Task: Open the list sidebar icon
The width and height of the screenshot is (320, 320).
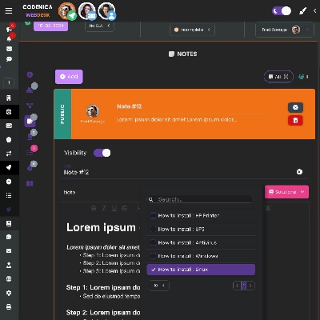Action: [x=9, y=195]
